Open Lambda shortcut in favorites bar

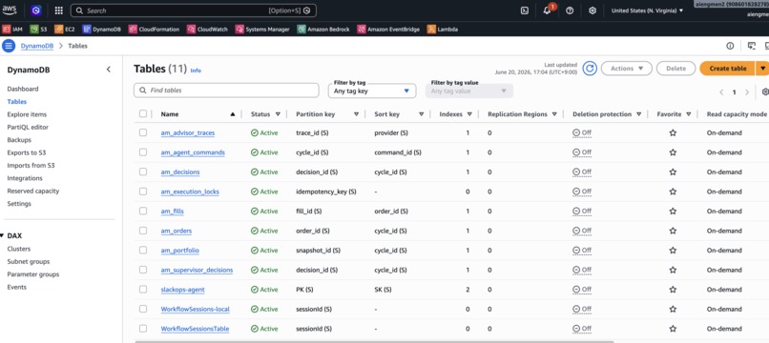443,30
